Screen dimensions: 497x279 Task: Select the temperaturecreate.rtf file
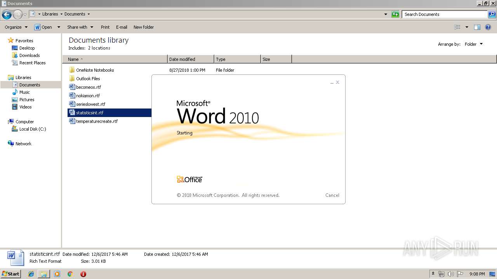pyautogui.click(x=97, y=121)
